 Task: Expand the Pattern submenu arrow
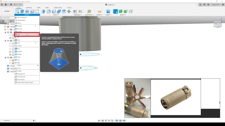click(x=38, y=65)
